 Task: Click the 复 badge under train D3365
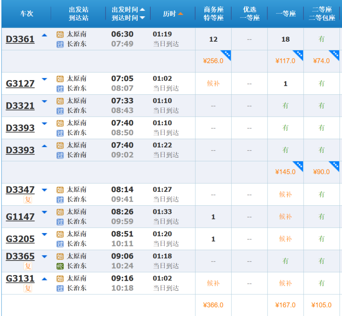28,266
